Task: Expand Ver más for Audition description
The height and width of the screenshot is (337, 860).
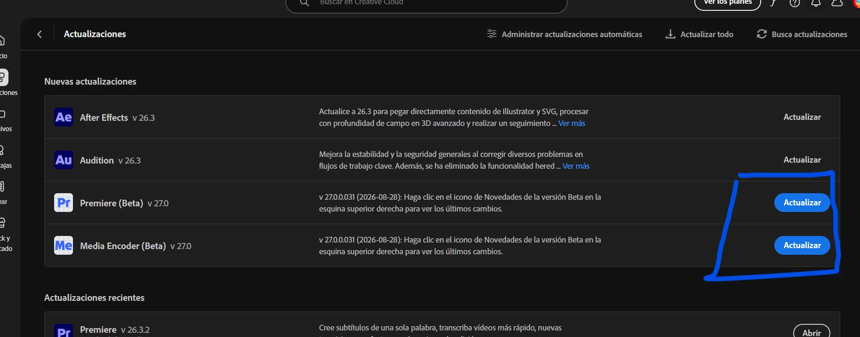Action: pos(576,166)
